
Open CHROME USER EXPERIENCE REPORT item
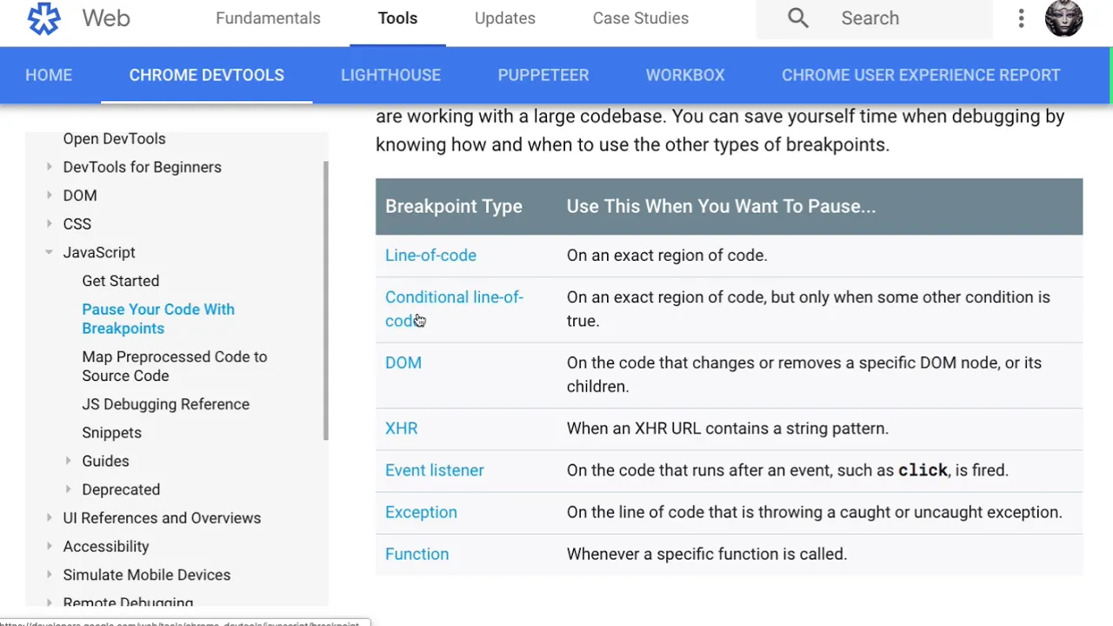921,75
